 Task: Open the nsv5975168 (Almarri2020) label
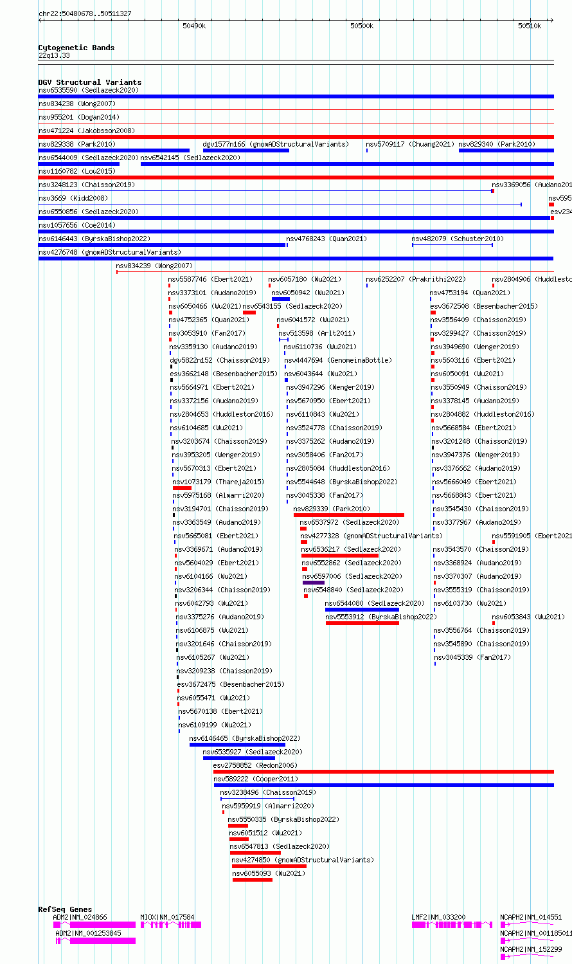pos(218,495)
